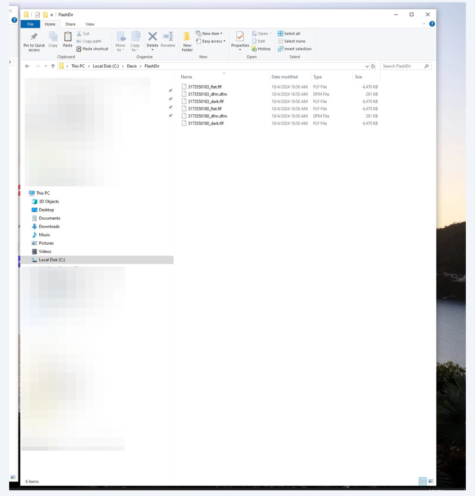Click the Search FlashDir input box

point(402,66)
